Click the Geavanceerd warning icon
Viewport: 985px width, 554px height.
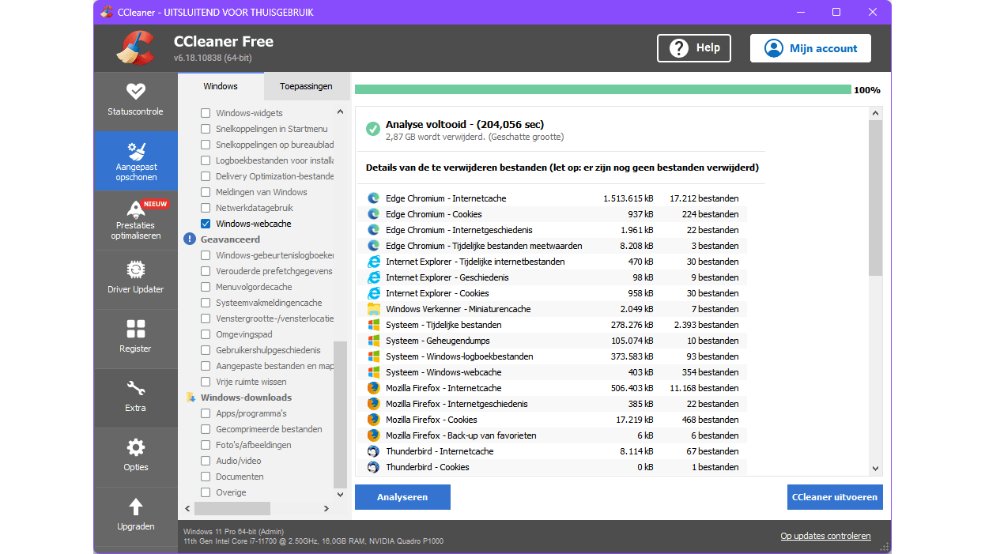click(x=190, y=239)
